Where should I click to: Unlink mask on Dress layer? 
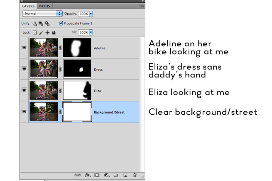[x=60, y=69]
